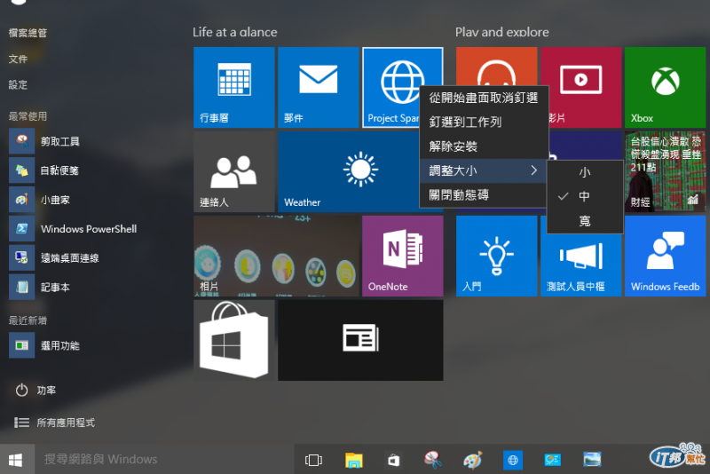Select 釘選到工作列 pin to taskbar

pos(483,122)
